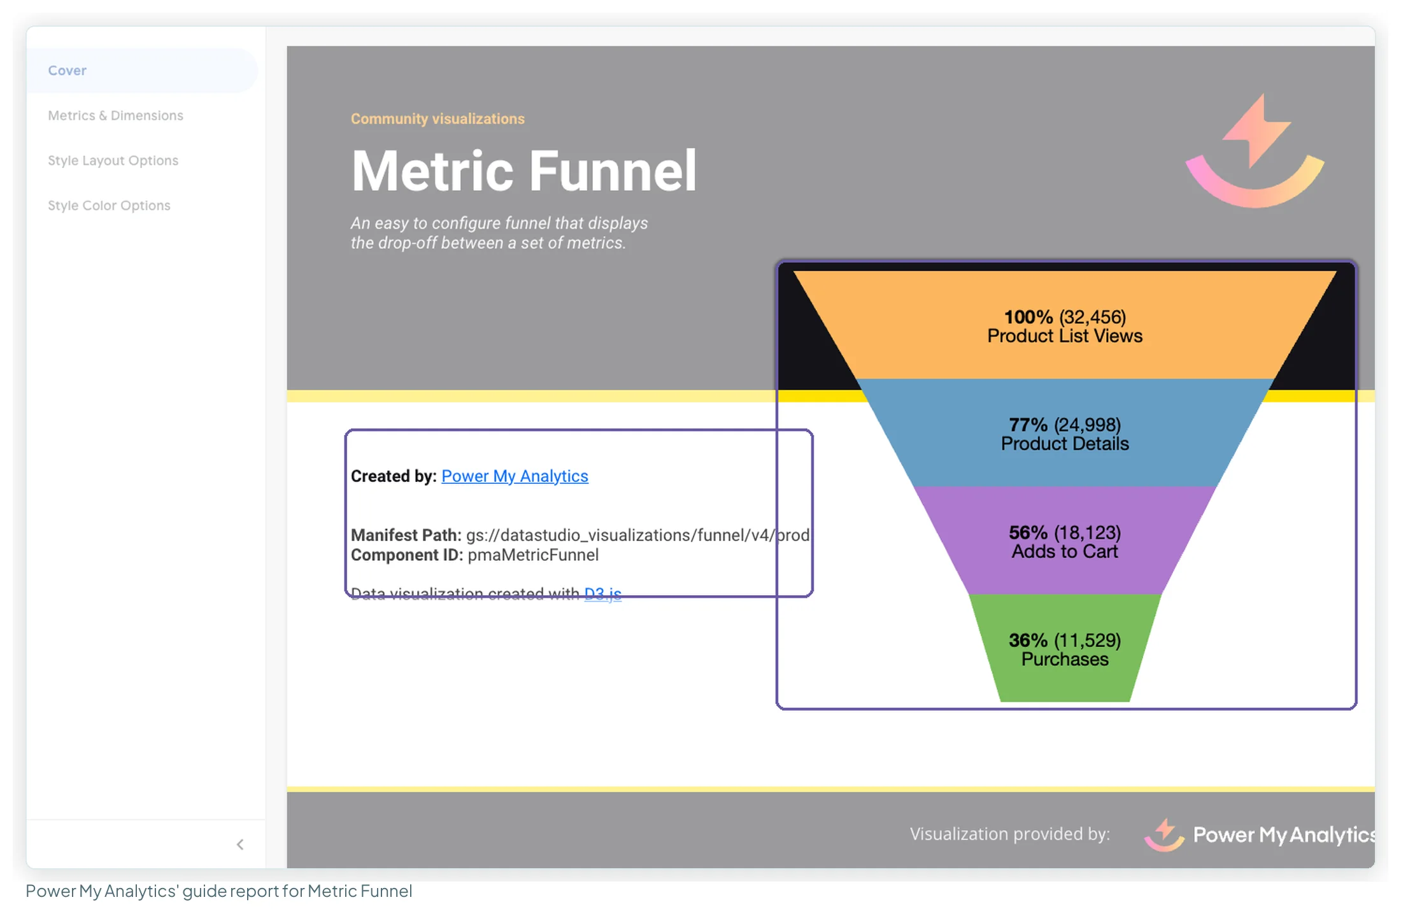The image size is (1401, 916).
Task: Open the Power My Analytics link
Action: click(x=515, y=476)
